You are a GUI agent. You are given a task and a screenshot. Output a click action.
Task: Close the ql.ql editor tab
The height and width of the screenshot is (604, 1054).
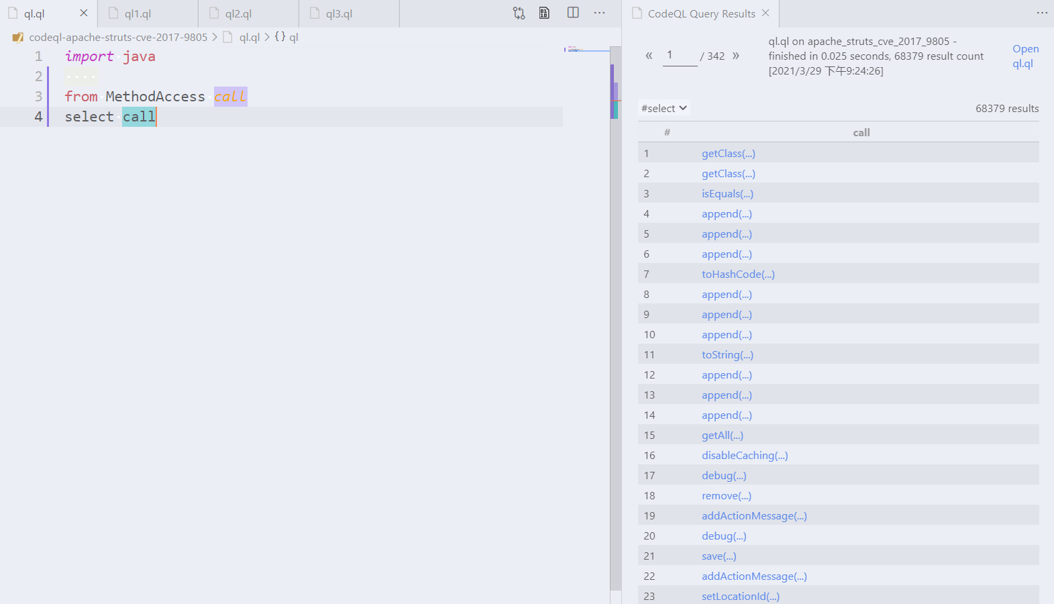tap(84, 13)
